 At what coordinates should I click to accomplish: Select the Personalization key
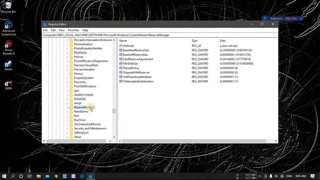[x=83, y=44]
